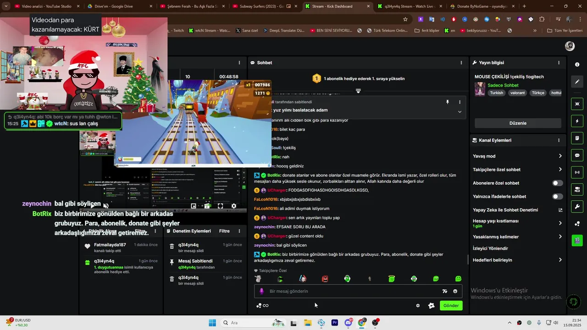
Task: Select the angry red face emote
Action: (x=325, y=279)
